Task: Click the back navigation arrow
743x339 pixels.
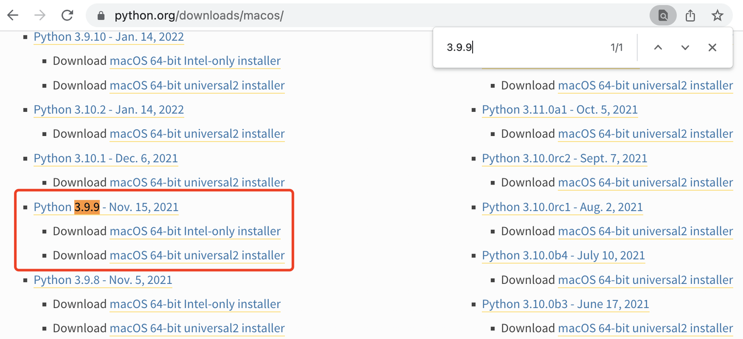Action: pos(12,15)
